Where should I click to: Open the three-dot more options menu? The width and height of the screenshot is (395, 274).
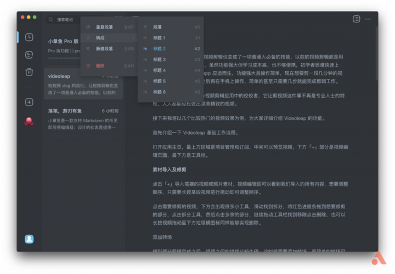coord(368,19)
